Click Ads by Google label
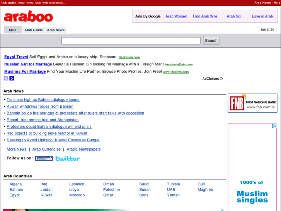 click(148, 16)
